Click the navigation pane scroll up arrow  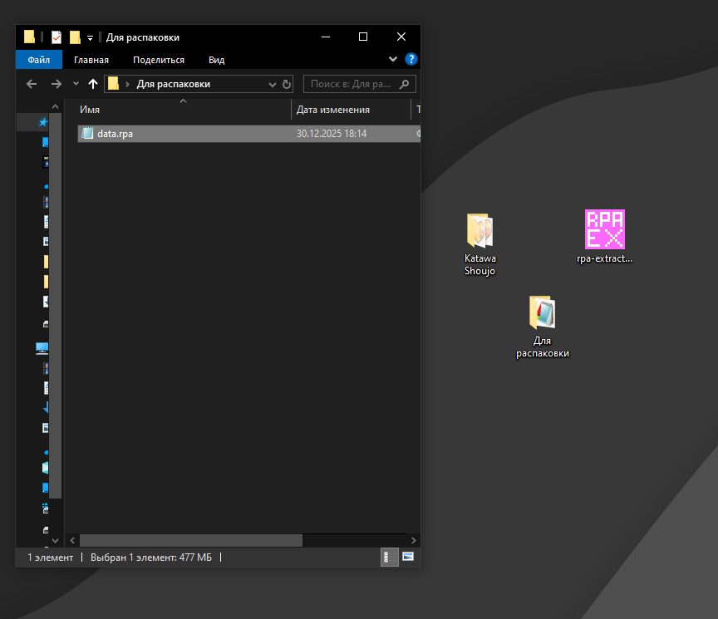pyautogui.click(x=56, y=106)
